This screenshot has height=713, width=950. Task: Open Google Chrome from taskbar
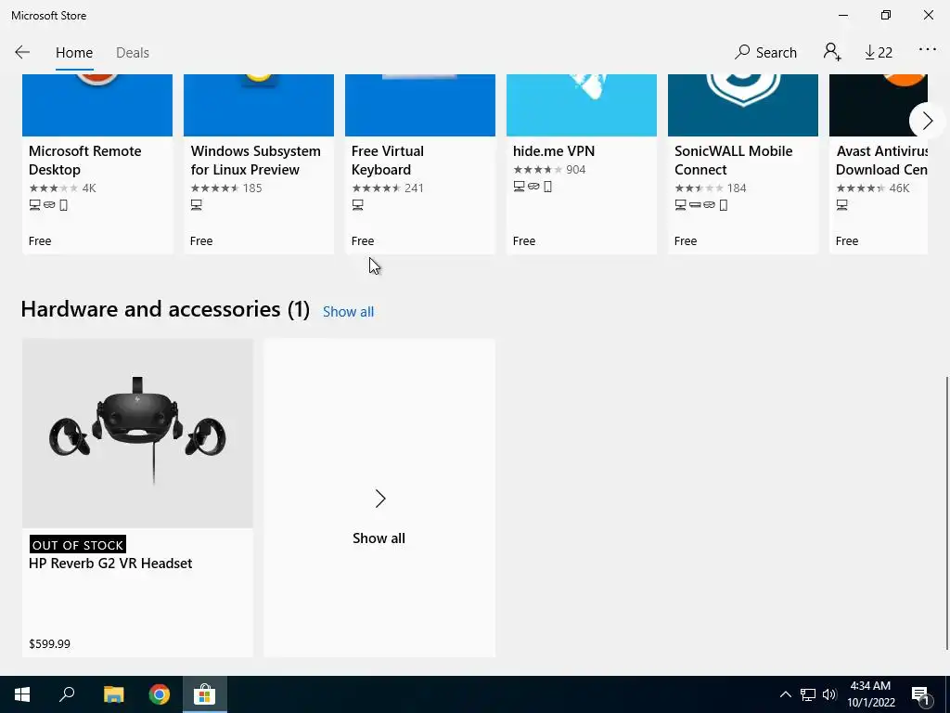click(x=160, y=694)
